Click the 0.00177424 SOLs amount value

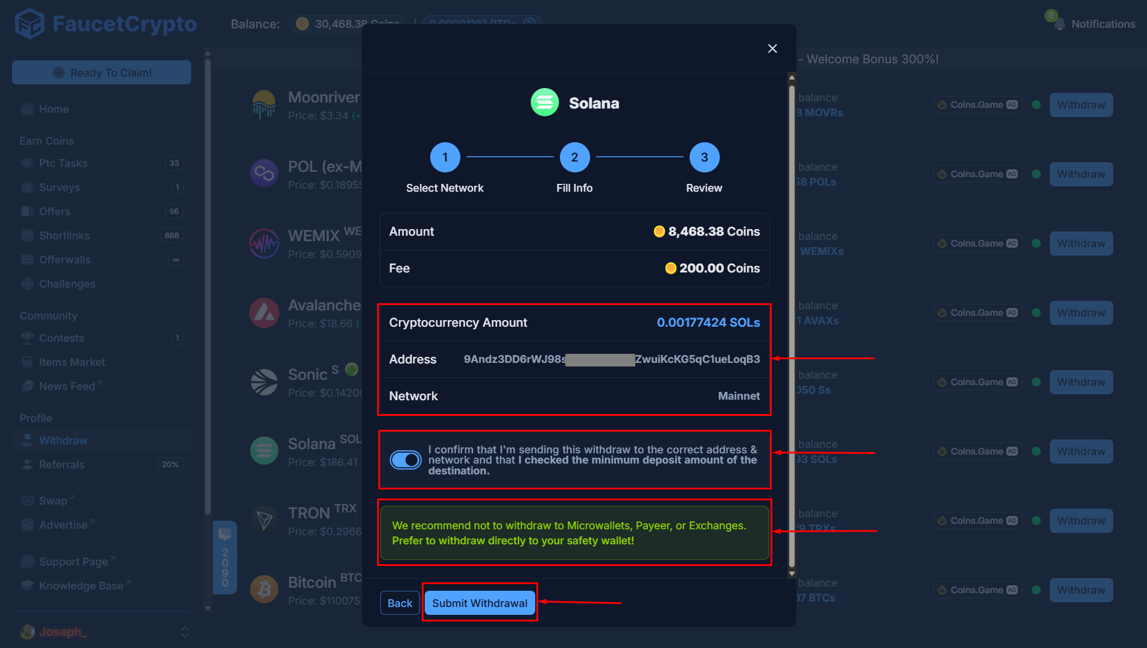[x=708, y=322]
